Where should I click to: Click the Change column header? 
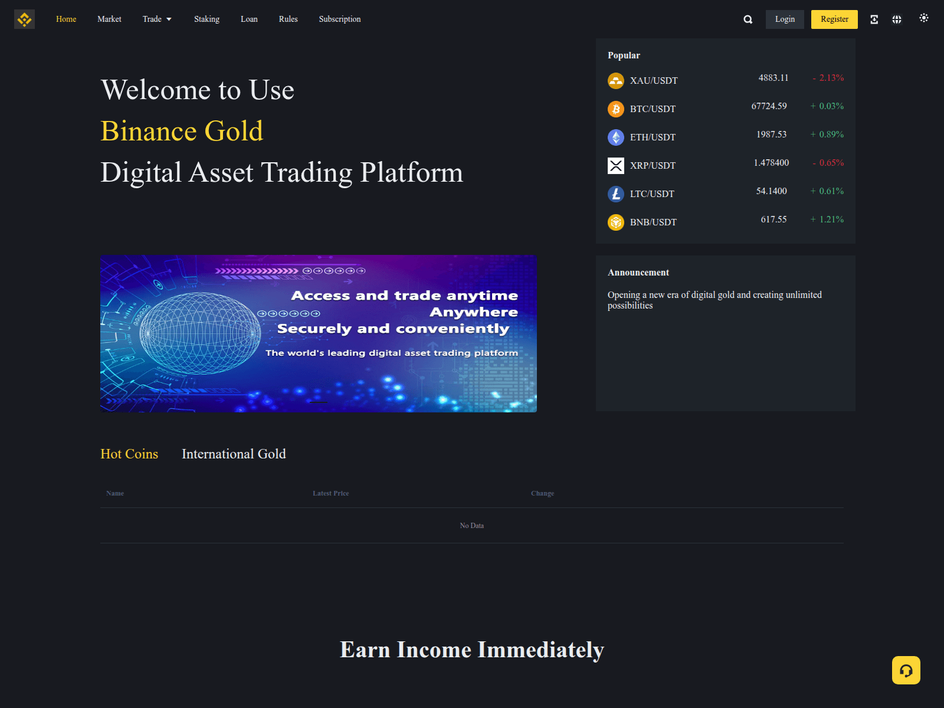[542, 493]
